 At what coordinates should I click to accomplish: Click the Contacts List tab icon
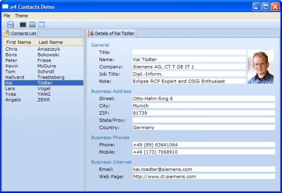coord(7,33)
